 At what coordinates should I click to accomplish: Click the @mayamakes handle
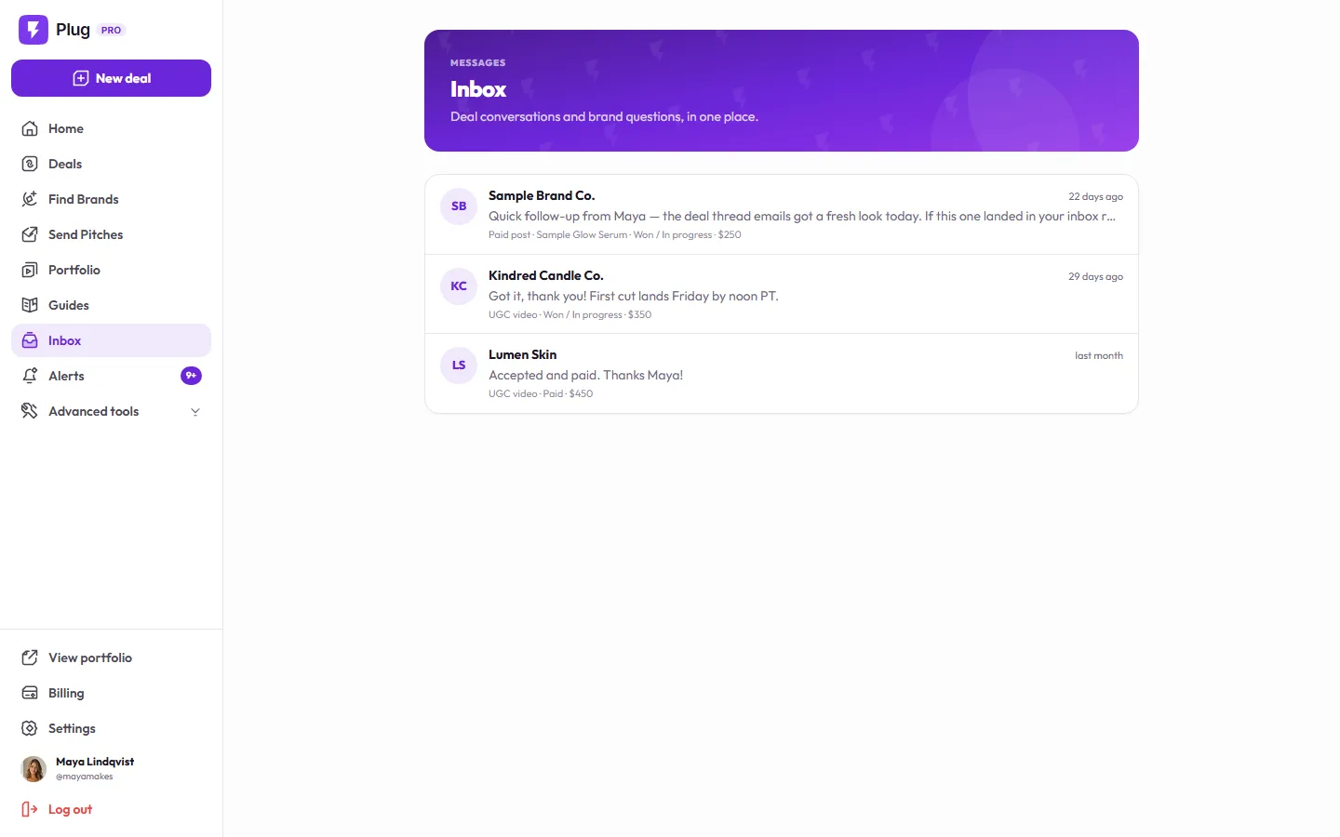84,777
